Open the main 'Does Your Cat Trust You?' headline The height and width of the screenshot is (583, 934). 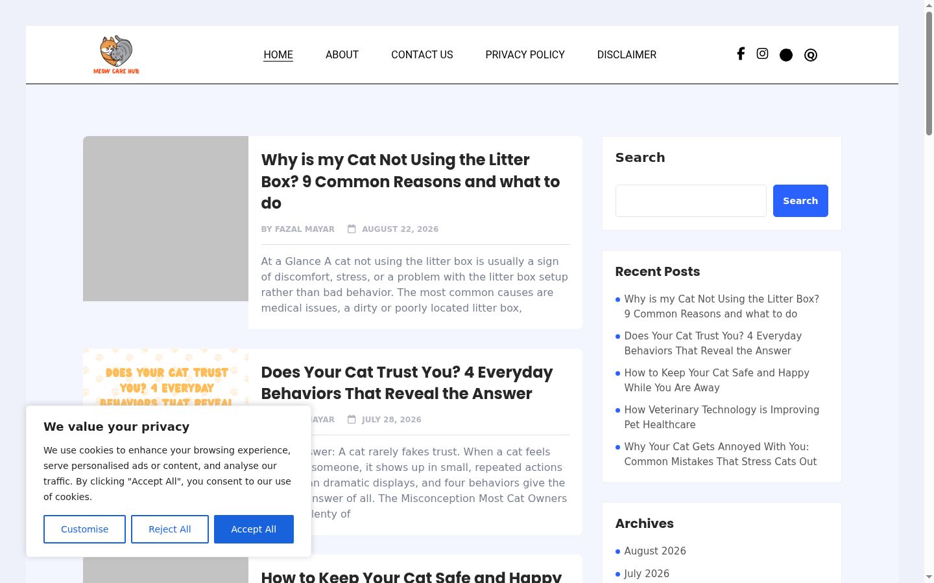click(407, 383)
